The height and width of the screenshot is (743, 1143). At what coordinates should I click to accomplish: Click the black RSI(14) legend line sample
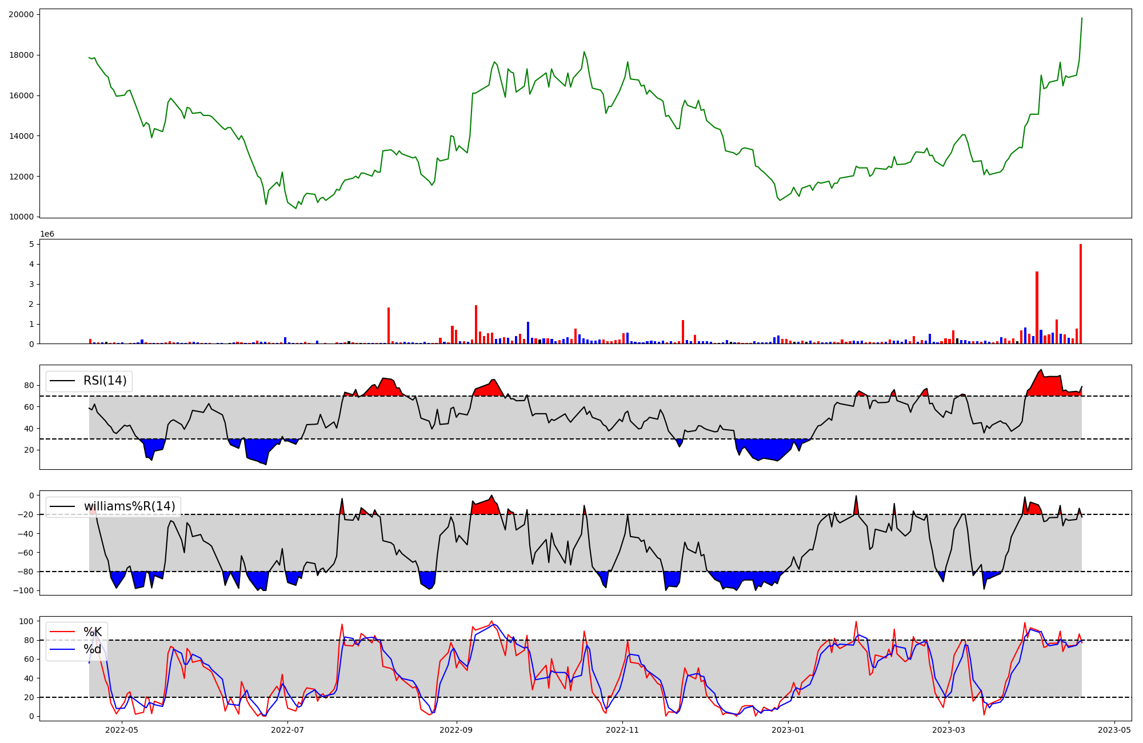pyautogui.click(x=62, y=381)
